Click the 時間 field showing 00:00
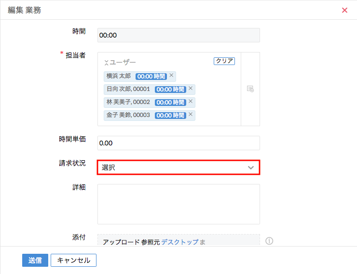 [x=178, y=35]
